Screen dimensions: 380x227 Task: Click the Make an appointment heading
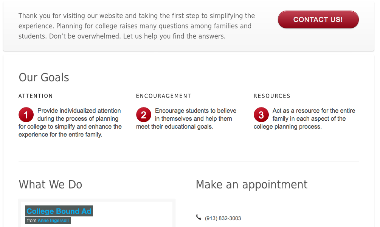click(x=251, y=185)
